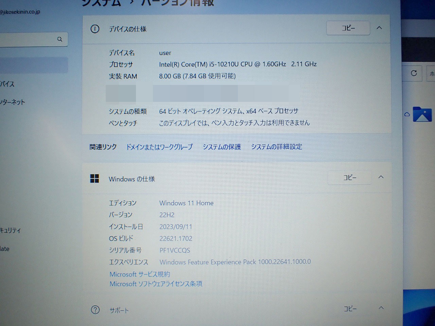
Task: Click the settings search magnifier icon
Action: (x=60, y=39)
